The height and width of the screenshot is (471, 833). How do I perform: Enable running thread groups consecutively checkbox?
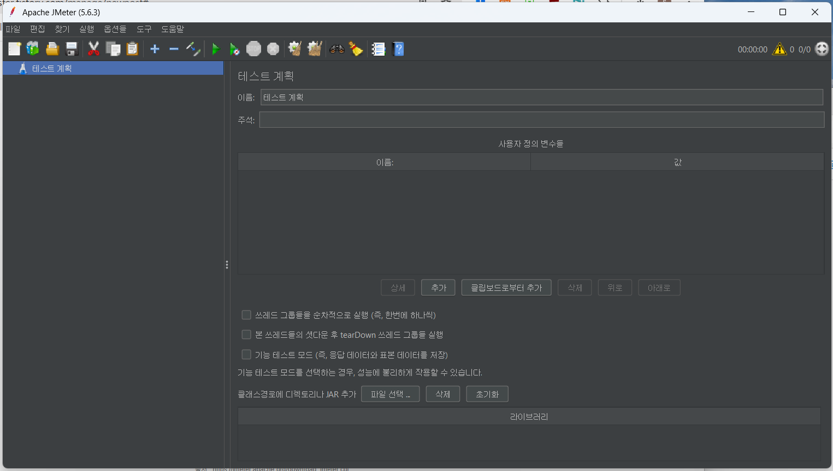click(246, 315)
